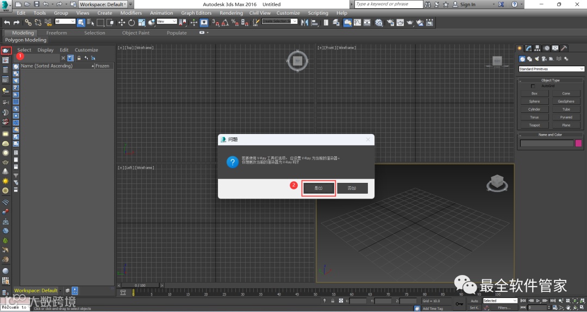Open the Standard Primitives dropdown

pyautogui.click(x=551, y=69)
